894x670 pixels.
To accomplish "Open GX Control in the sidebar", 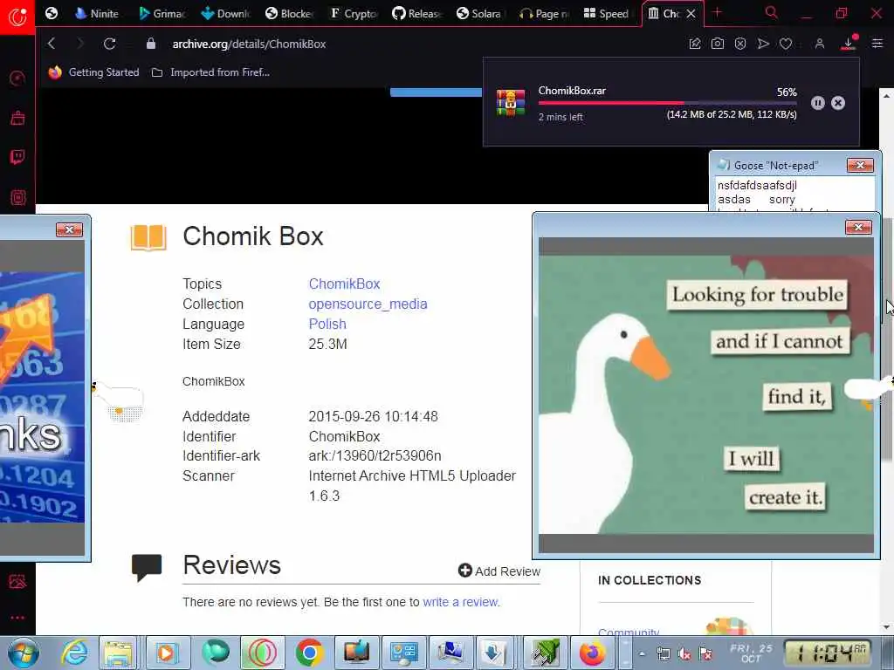I will coord(17,78).
